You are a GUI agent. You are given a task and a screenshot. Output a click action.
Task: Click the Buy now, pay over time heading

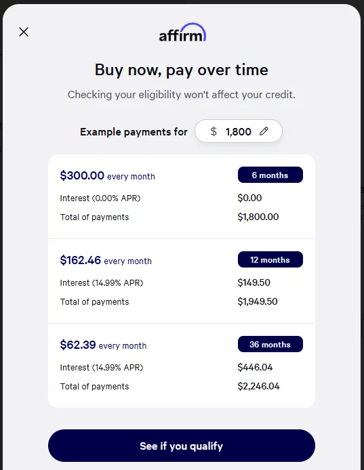click(182, 70)
